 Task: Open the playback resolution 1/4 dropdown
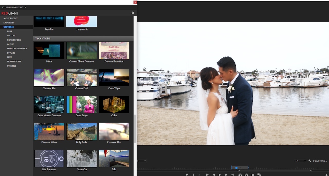[x=300, y=161]
